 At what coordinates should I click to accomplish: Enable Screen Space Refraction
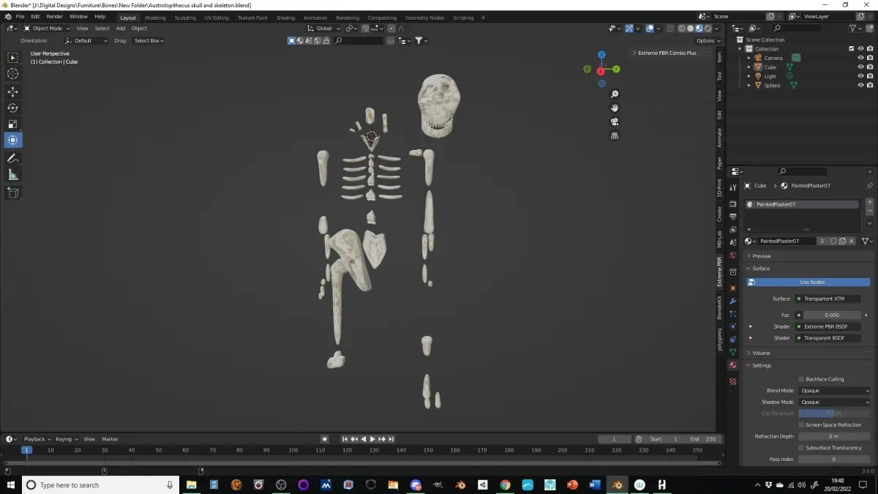(x=801, y=424)
